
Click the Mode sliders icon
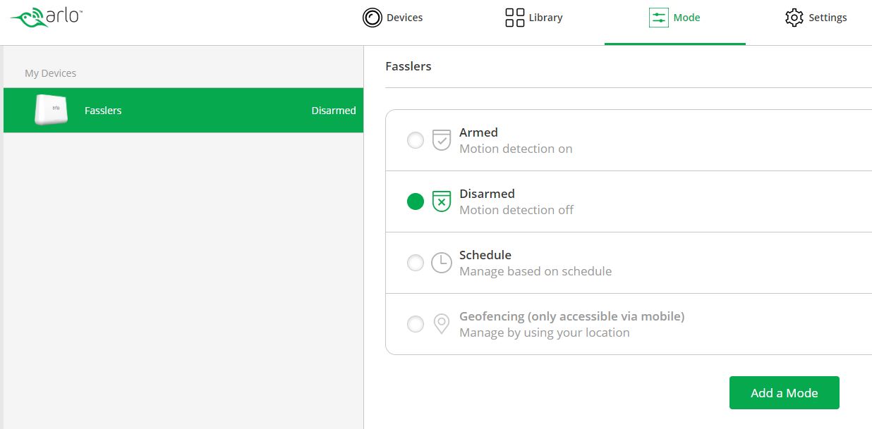pos(658,18)
